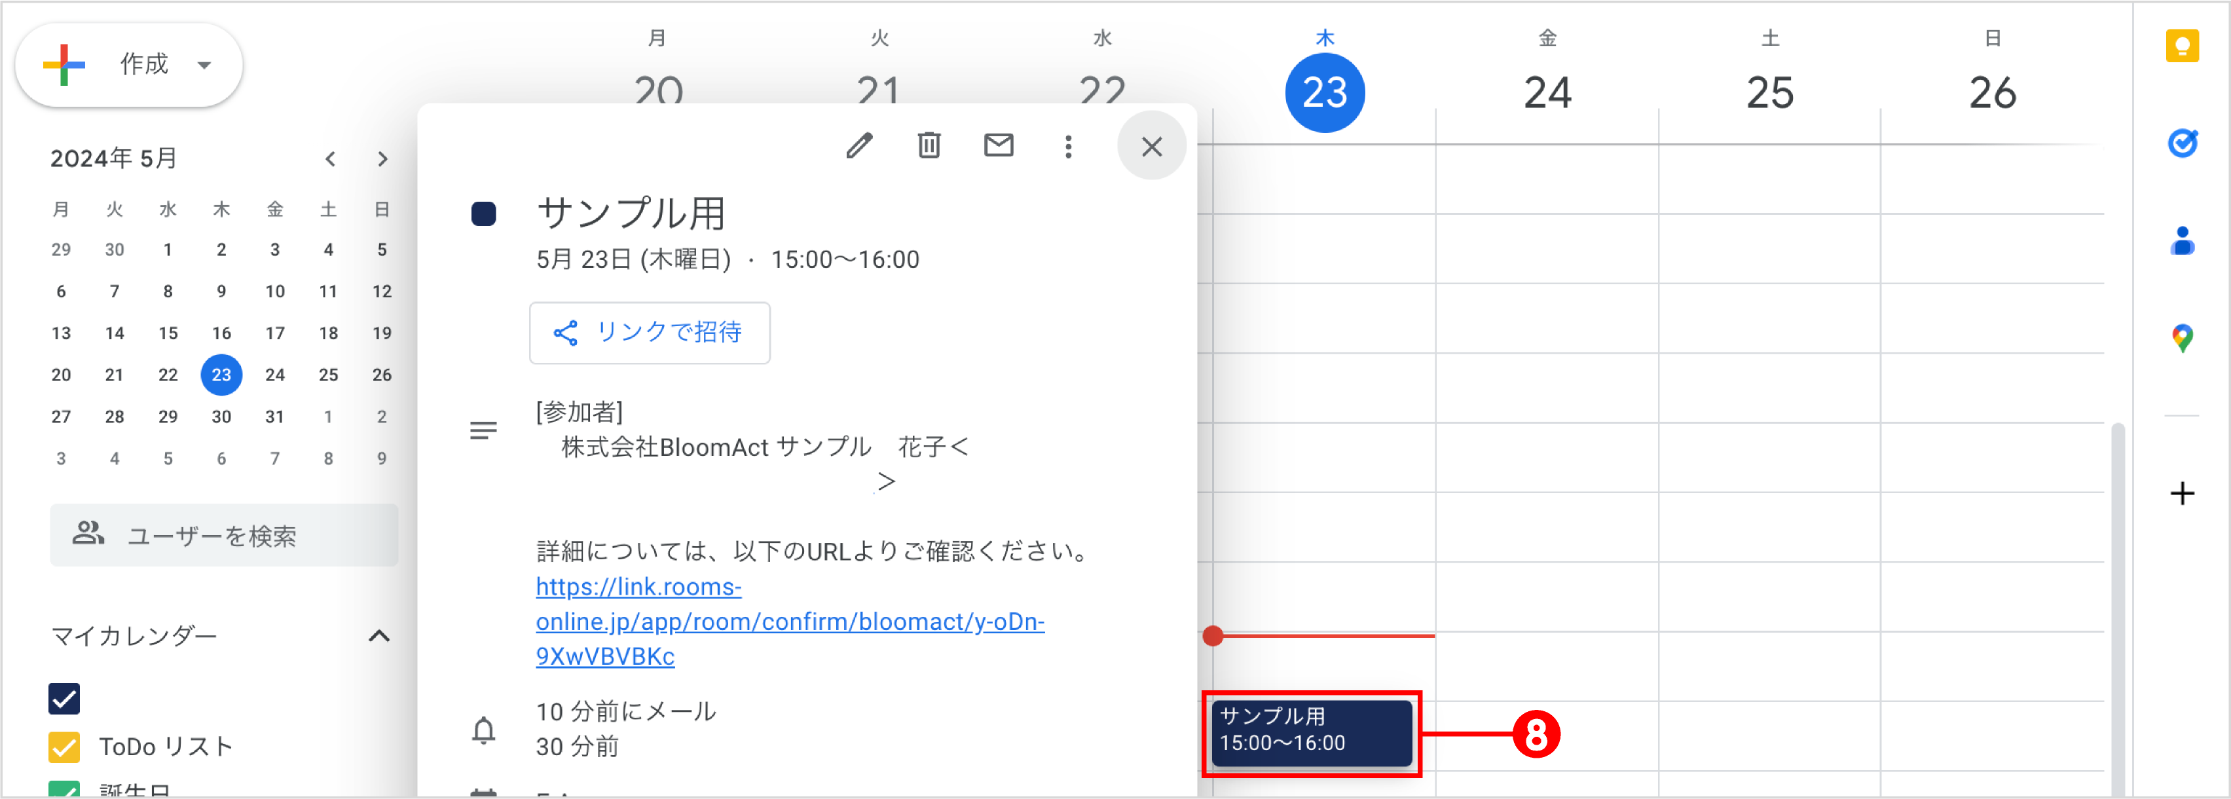Click the ユーザーを検索 search field
The height and width of the screenshot is (799, 2231).
(x=223, y=536)
